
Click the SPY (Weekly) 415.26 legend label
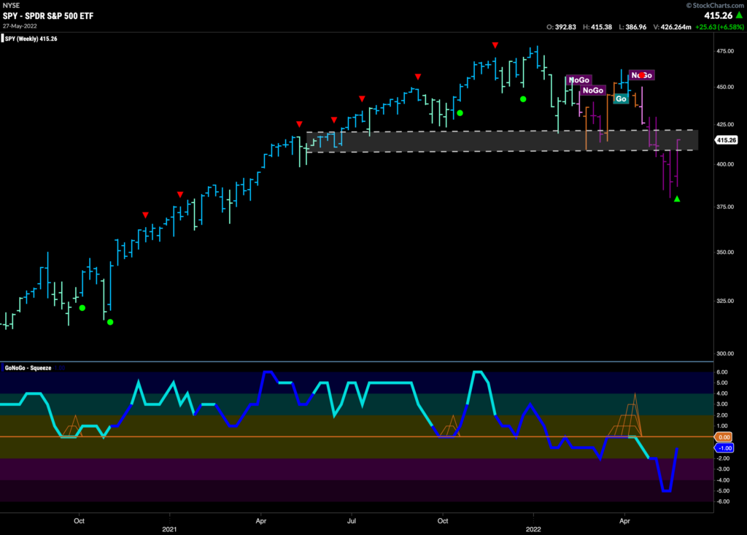tap(31, 39)
